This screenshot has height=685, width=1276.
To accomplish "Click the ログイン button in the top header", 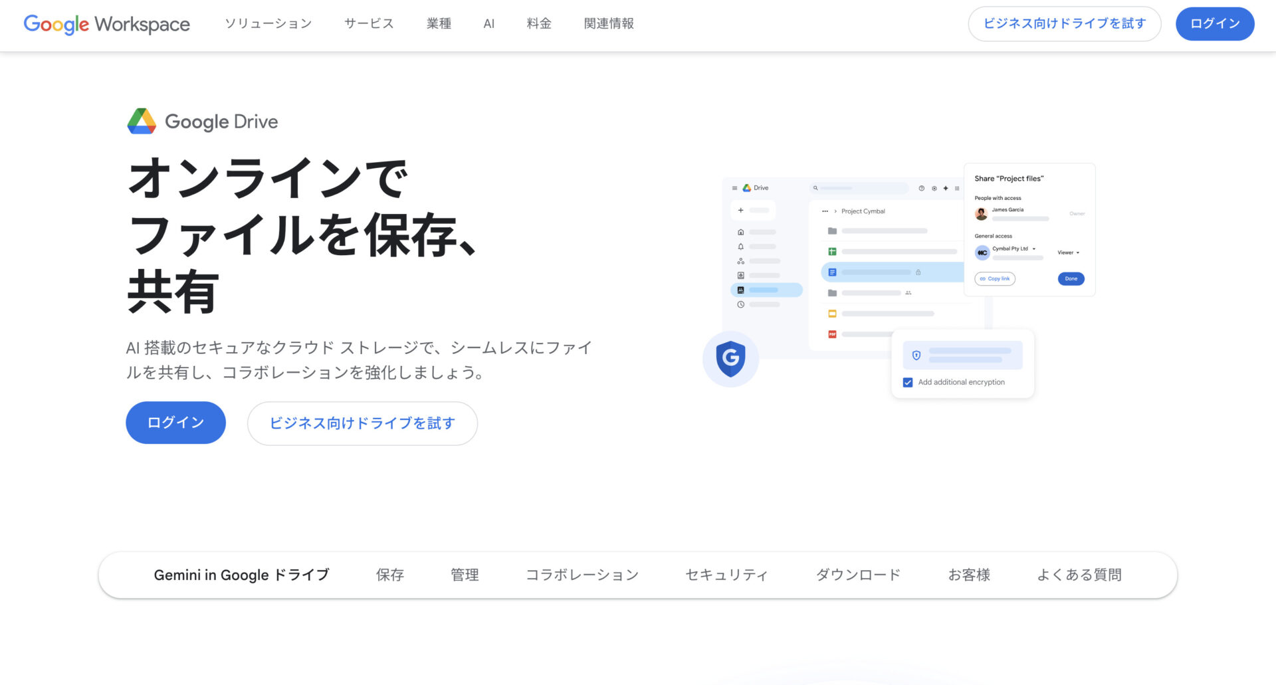I will [x=1215, y=24].
